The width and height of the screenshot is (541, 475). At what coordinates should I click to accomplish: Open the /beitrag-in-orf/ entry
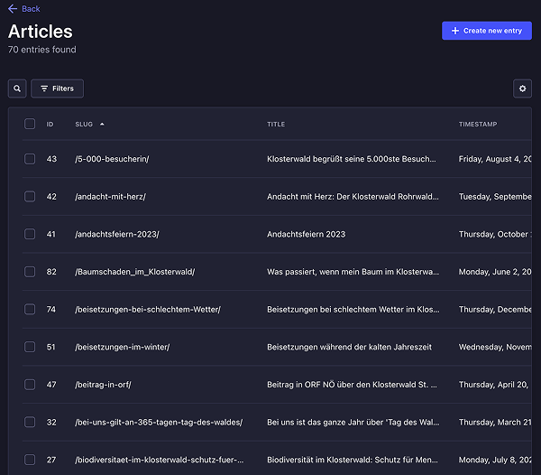coord(103,385)
